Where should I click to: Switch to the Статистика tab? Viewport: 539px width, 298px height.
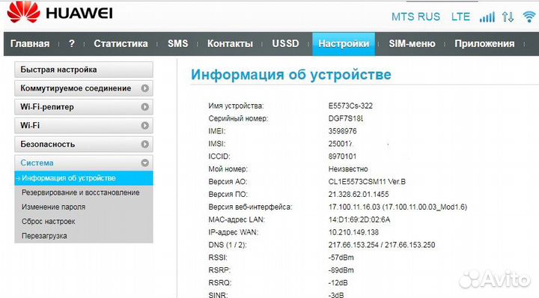pos(121,43)
